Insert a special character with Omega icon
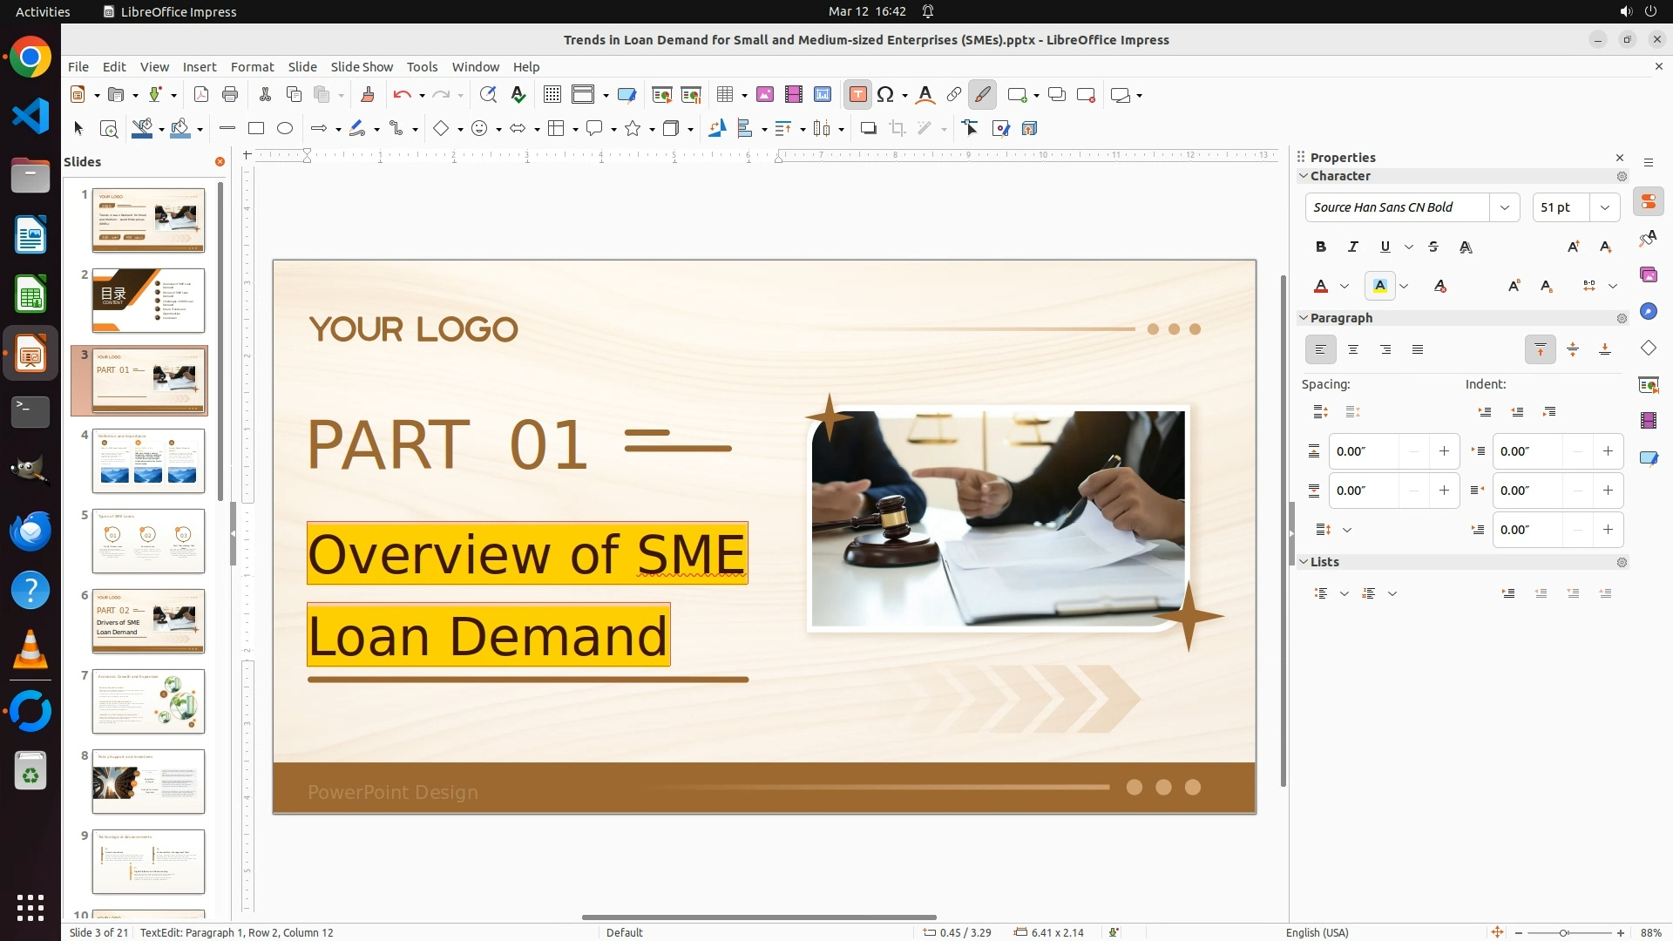 click(x=885, y=95)
